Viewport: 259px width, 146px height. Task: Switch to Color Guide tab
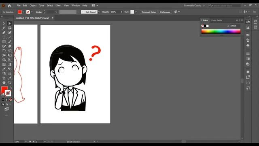[217, 20]
